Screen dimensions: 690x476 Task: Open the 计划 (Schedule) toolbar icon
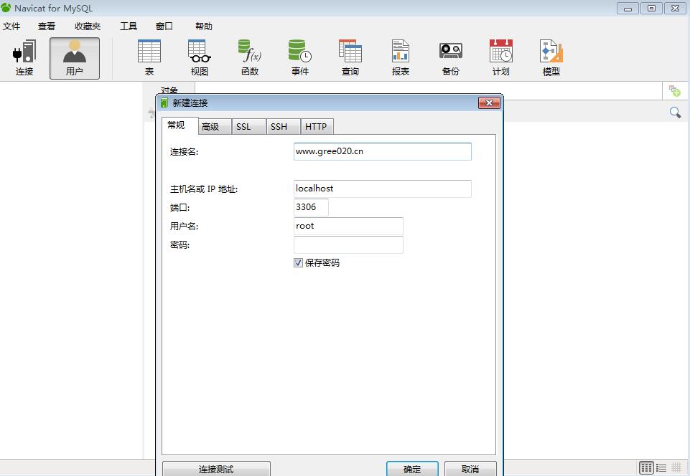[501, 58]
